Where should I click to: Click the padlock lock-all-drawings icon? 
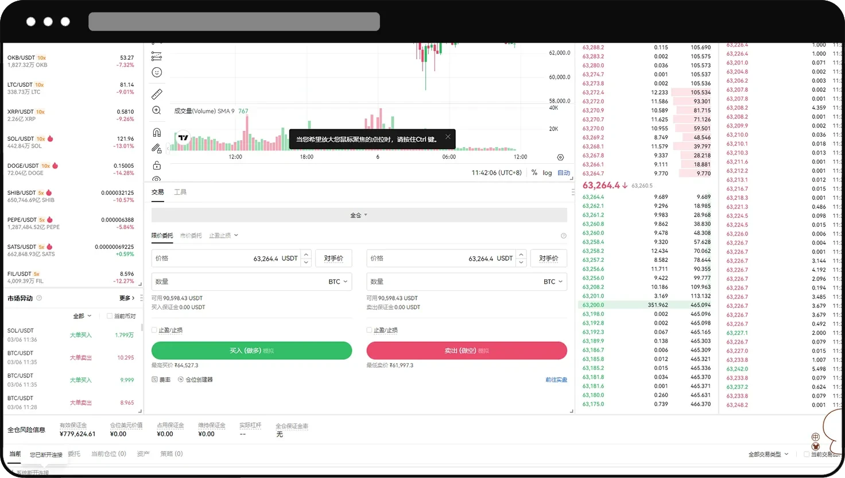point(157,165)
